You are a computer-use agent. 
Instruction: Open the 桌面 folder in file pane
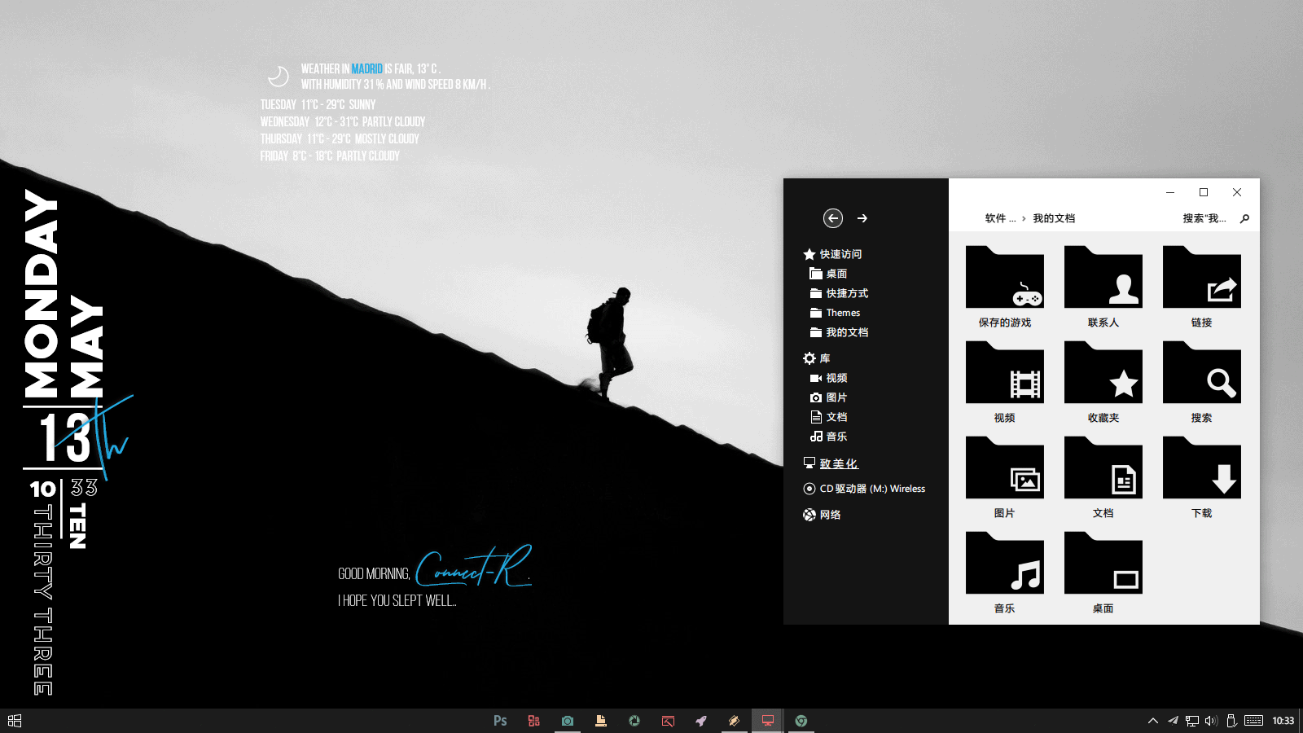click(x=1103, y=572)
